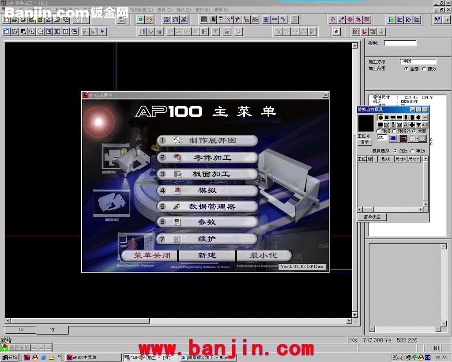Click the zoom in magnifier icon
Screen dimensions: 452x362
32,31
